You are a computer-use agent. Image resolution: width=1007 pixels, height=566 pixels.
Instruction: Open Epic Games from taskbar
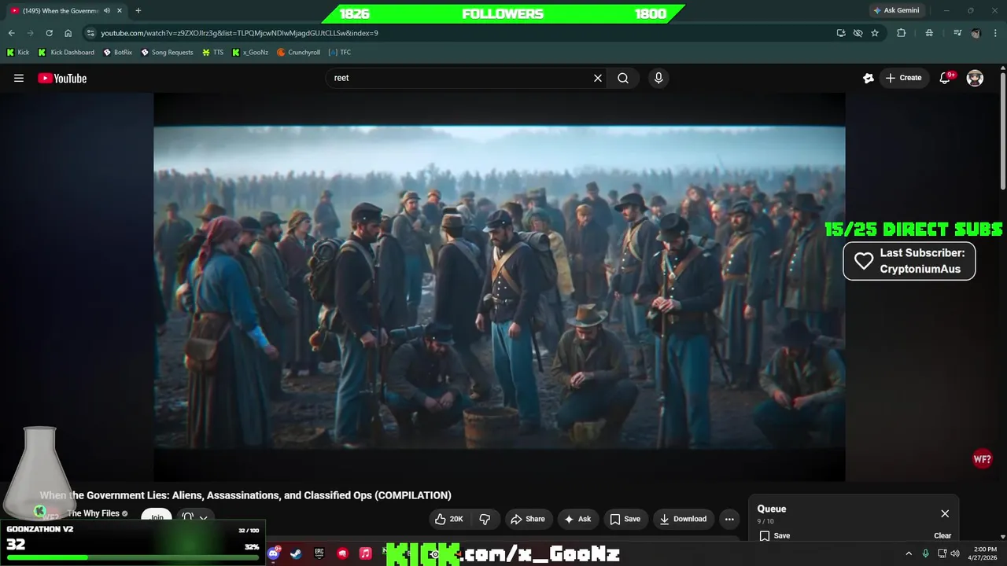319,553
